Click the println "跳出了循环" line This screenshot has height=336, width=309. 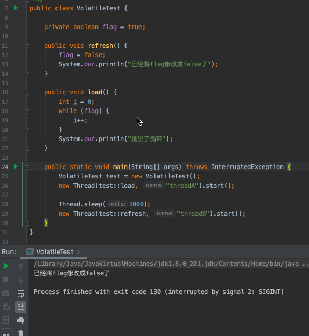116,139
